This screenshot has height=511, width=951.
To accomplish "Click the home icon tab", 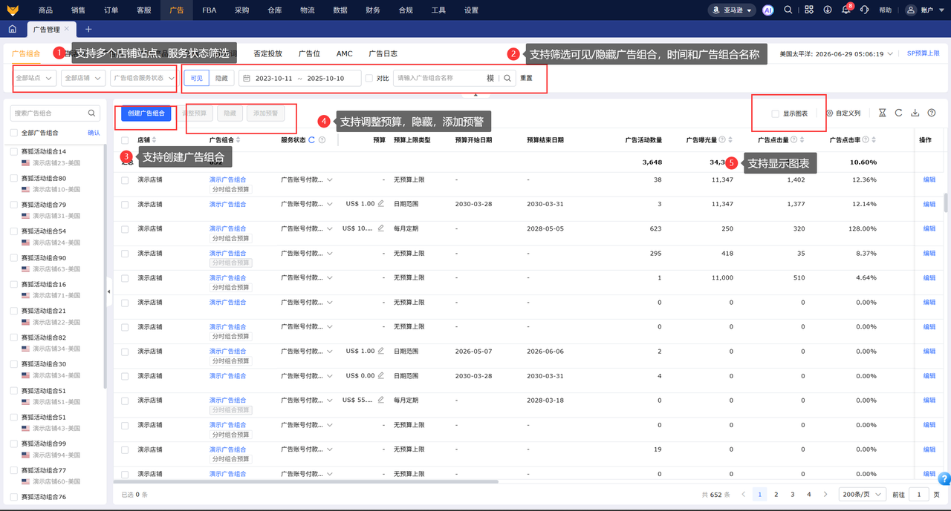I will tap(13, 29).
